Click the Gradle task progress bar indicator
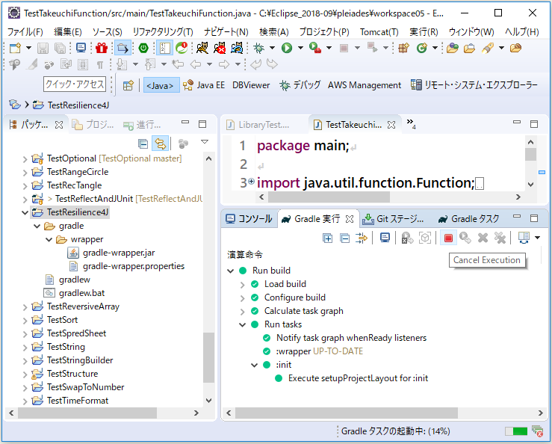552x444 pixels. [516, 431]
